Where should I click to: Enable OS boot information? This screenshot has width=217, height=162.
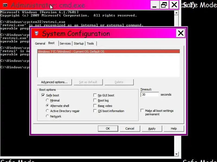pyautogui.click(x=95, y=111)
